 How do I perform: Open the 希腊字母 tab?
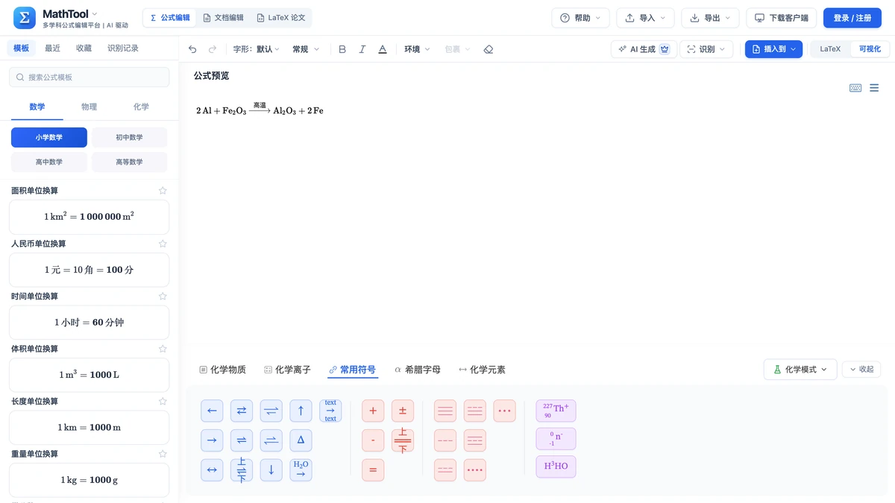tap(418, 370)
